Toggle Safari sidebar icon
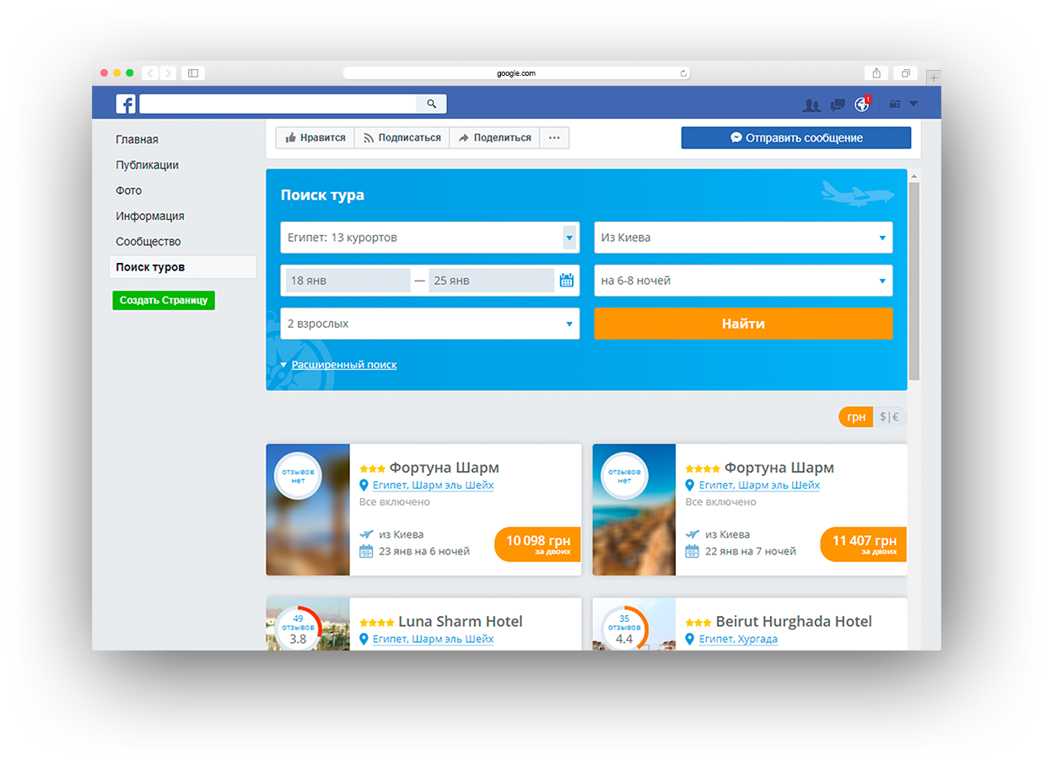Viewport: 1051px width, 766px height. pos(193,73)
